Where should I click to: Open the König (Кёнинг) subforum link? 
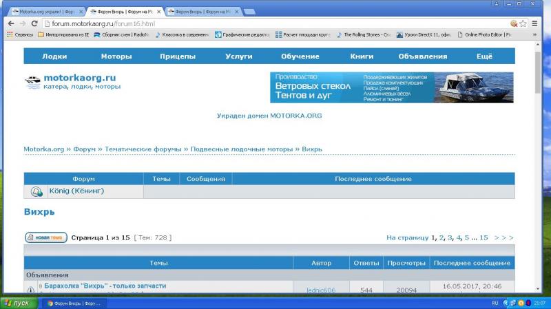click(x=76, y=191)
